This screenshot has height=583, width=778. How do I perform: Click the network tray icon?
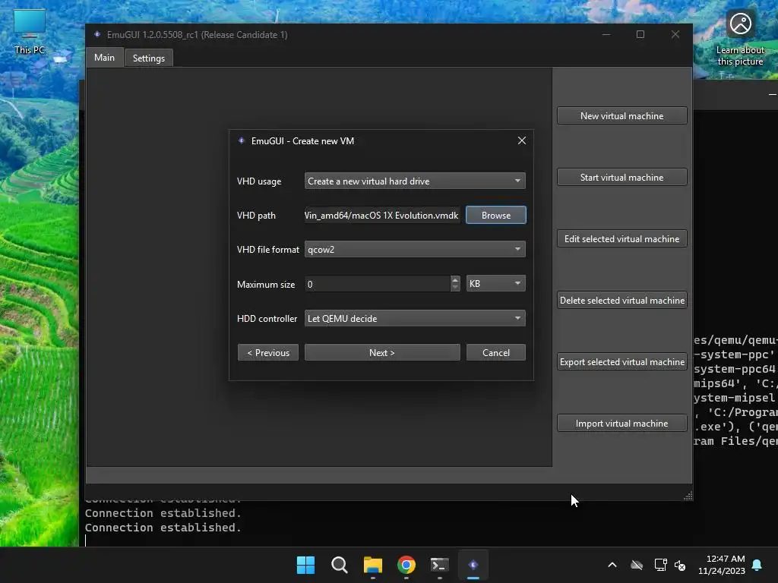[660, 565]
